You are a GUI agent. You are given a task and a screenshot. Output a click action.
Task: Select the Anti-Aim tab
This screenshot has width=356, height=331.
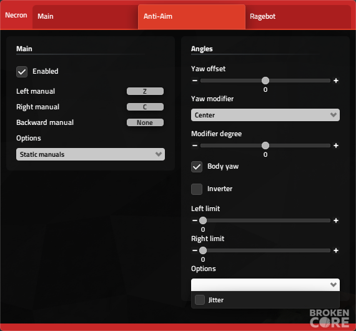click(192, 17)
